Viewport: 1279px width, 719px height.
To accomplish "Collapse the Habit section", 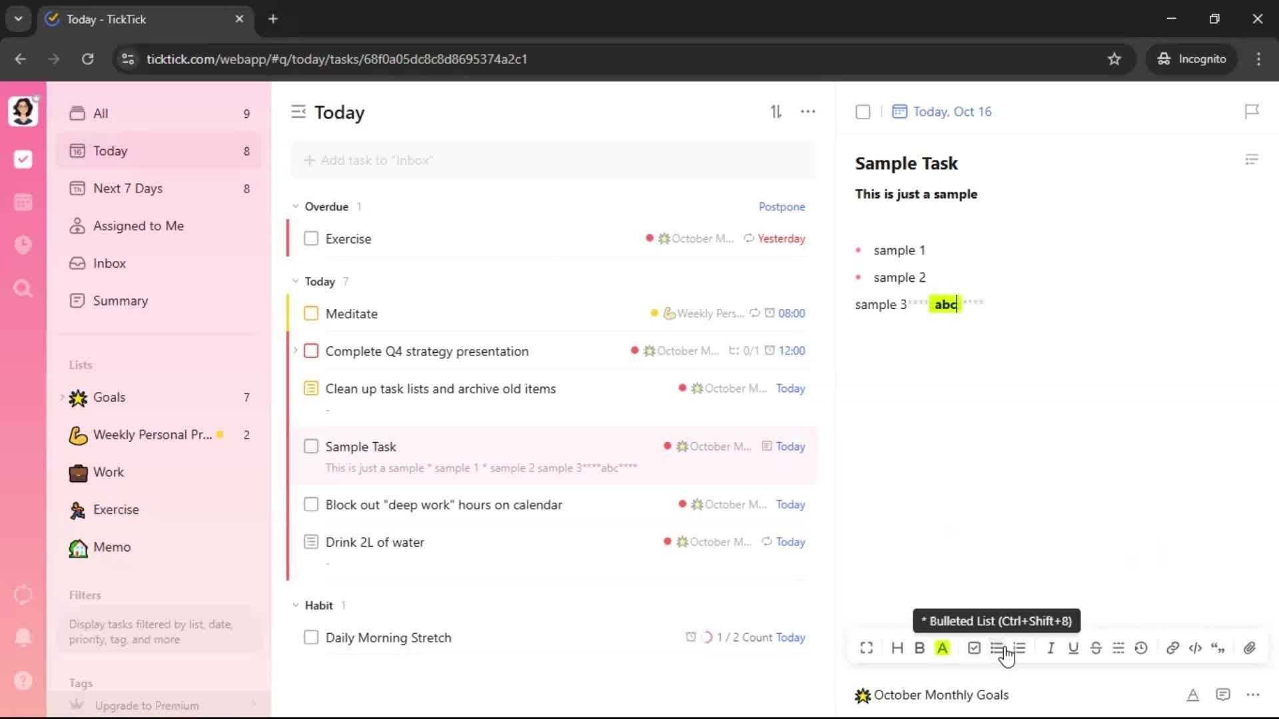I will pyautogui.click(x=296, y=605).
